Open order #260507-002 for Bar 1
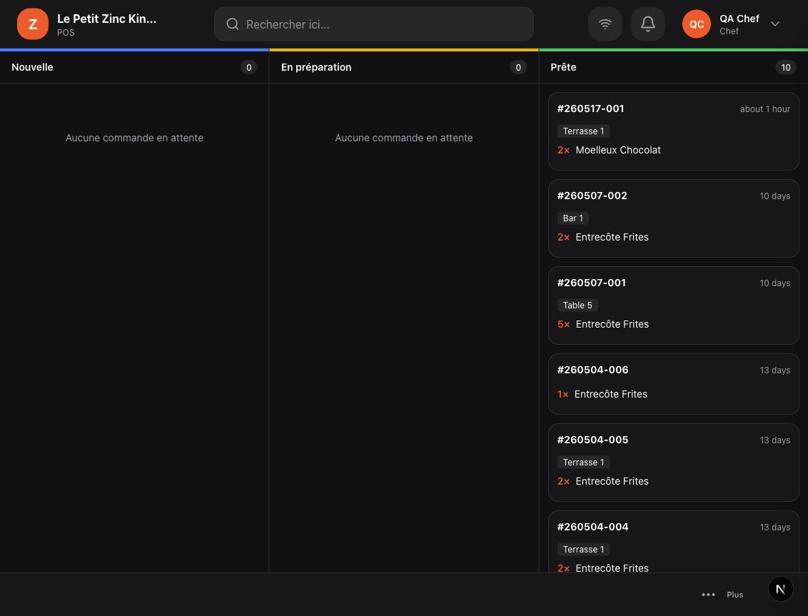Image resolution: width=808 pixels, height=616 pixels. pyautogui.click(x=674, y=218)
